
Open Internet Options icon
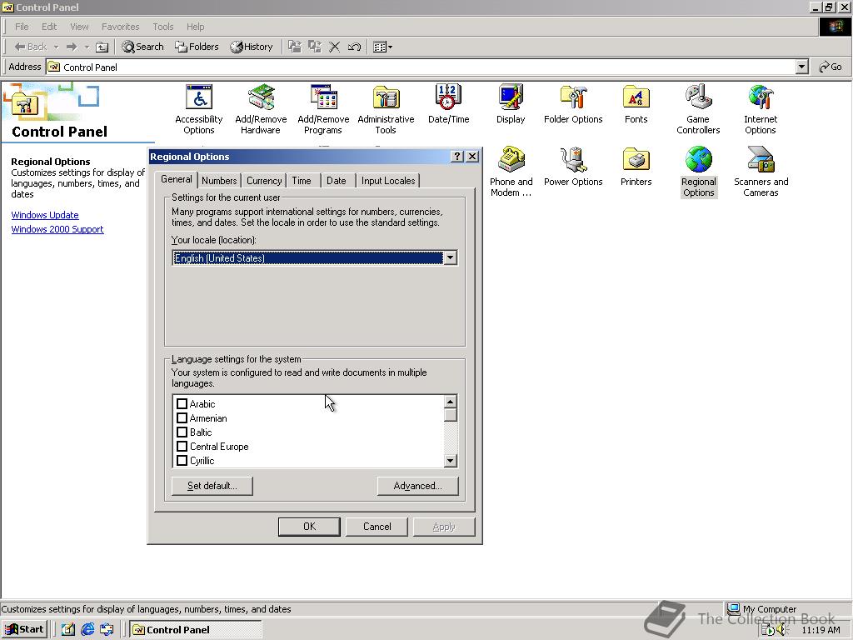coord(761,109)
